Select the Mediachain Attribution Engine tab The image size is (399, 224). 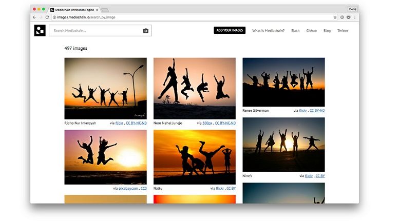click(x=74, y=10)
